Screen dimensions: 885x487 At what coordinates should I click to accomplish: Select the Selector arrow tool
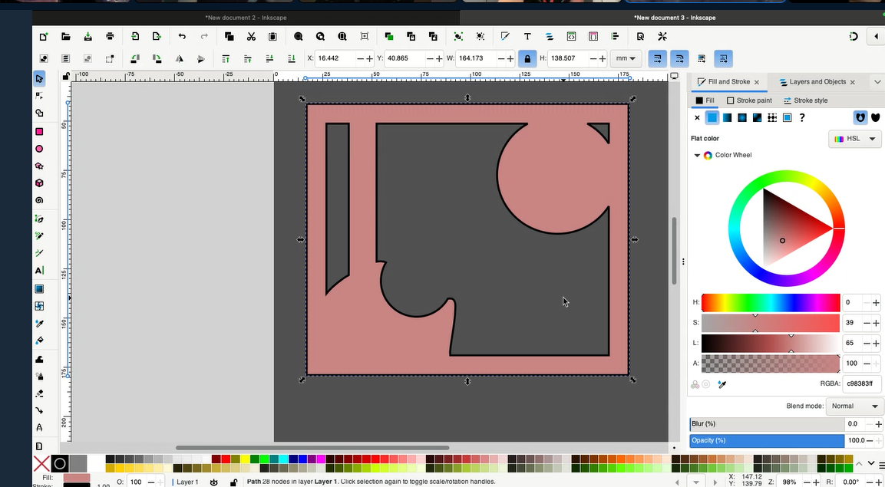pos(39,78)
